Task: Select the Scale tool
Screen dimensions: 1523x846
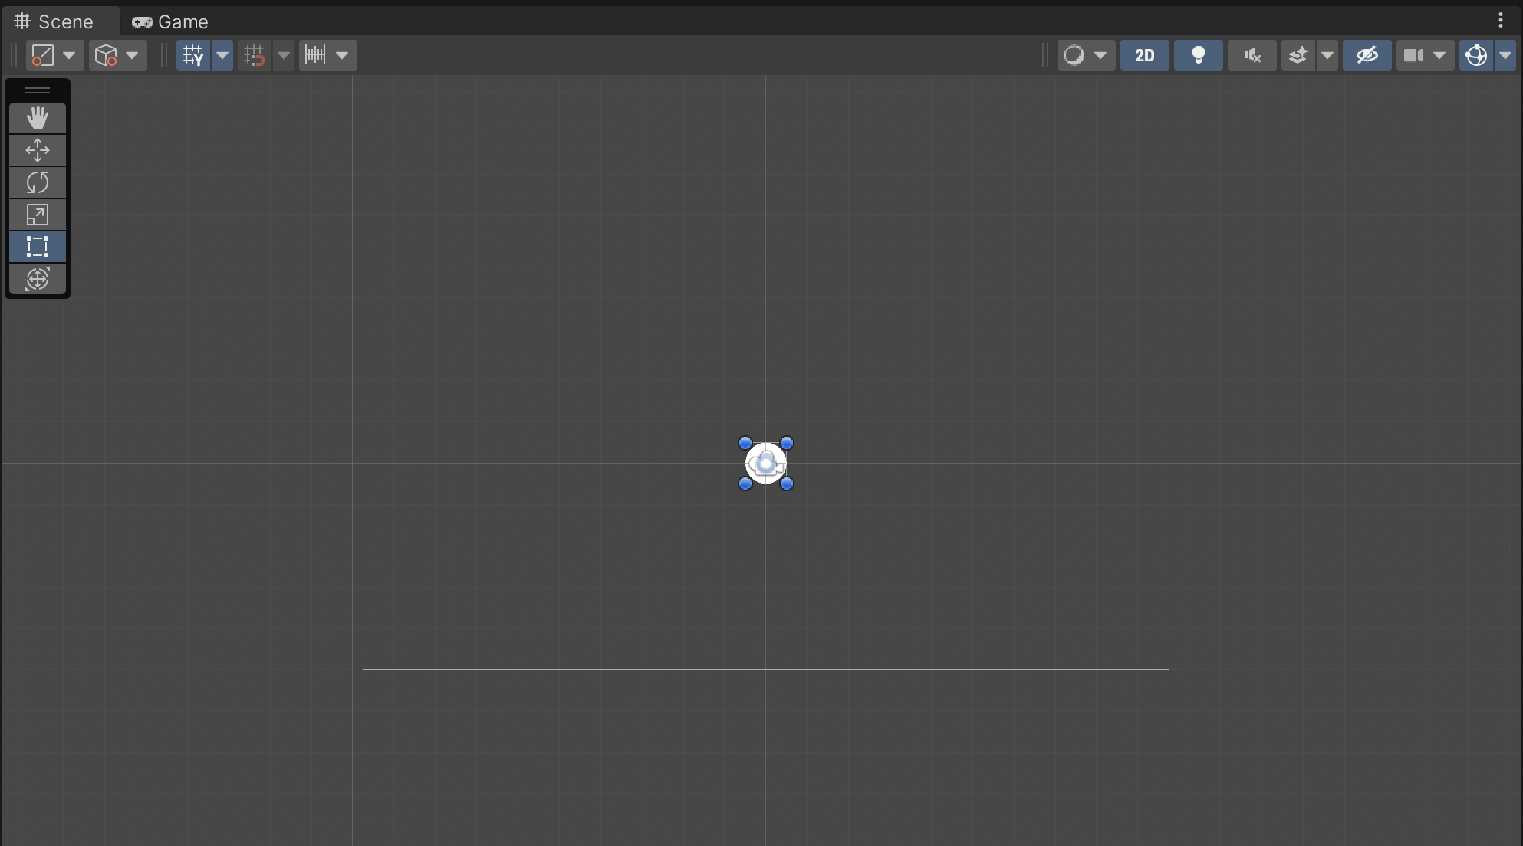Action: 37,215
